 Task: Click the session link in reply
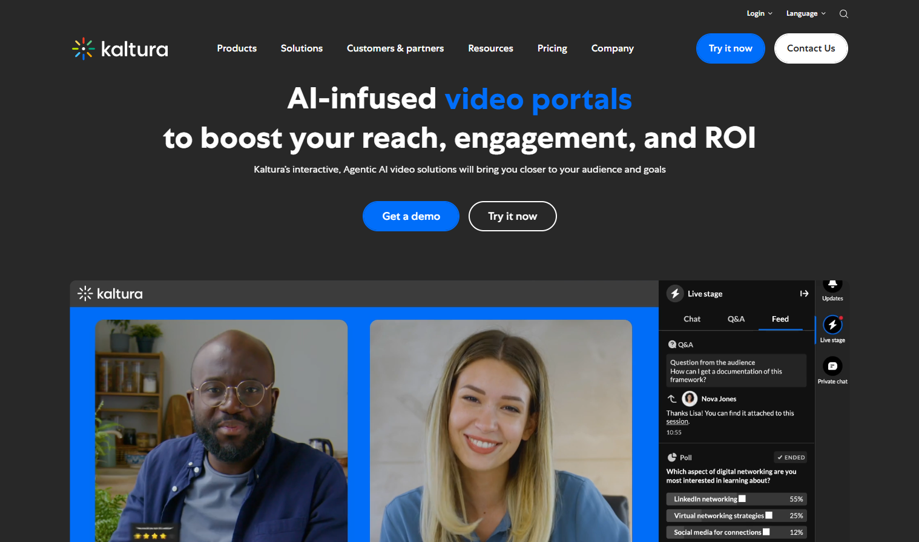pos(677,422)
